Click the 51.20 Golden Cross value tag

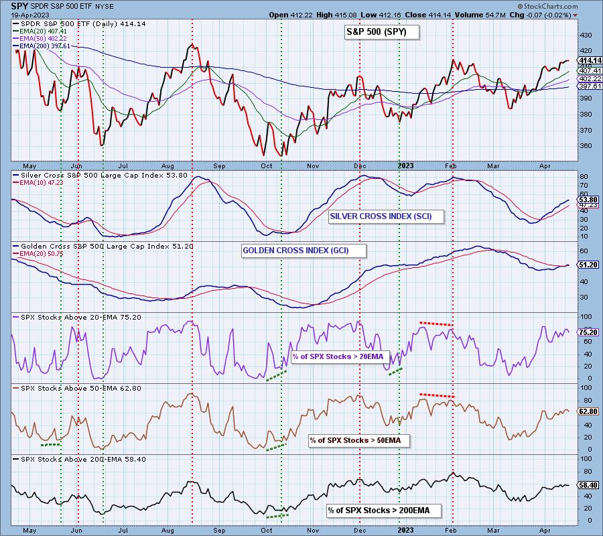588,265
